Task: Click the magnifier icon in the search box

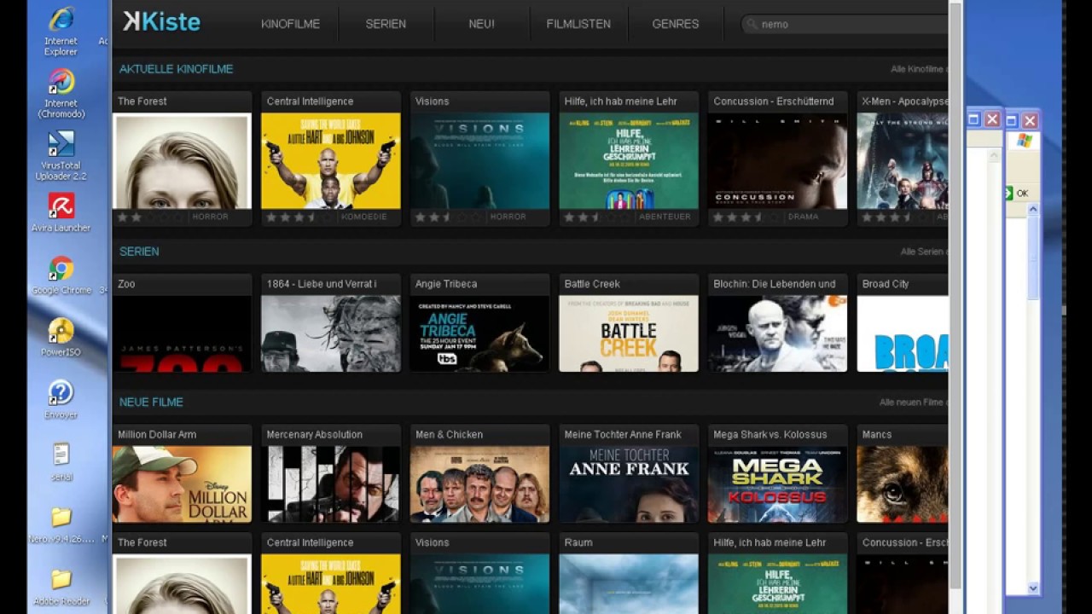Action: [x=752, y=25]
